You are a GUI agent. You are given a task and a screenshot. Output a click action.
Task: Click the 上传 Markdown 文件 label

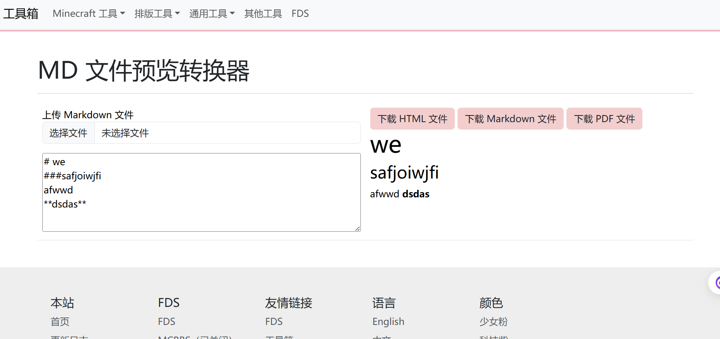tap(88, 115)
